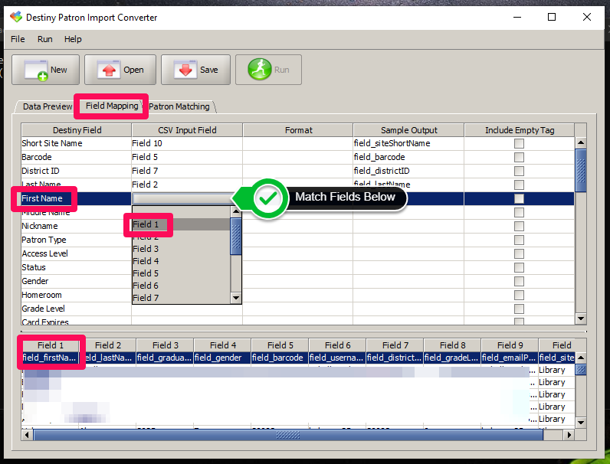Image resolution: width=610 pixels, height=464 pixels.
Task: Click the mapping table scroll-up arrow
Action: coord(581,142)
